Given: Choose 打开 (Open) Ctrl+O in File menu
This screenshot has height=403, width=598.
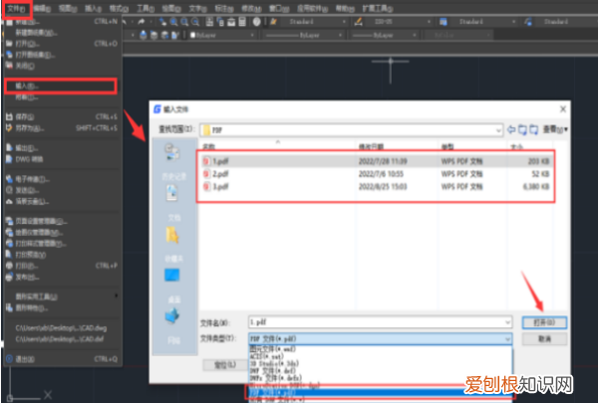Looking at the screenshot, I should point(62,44).
